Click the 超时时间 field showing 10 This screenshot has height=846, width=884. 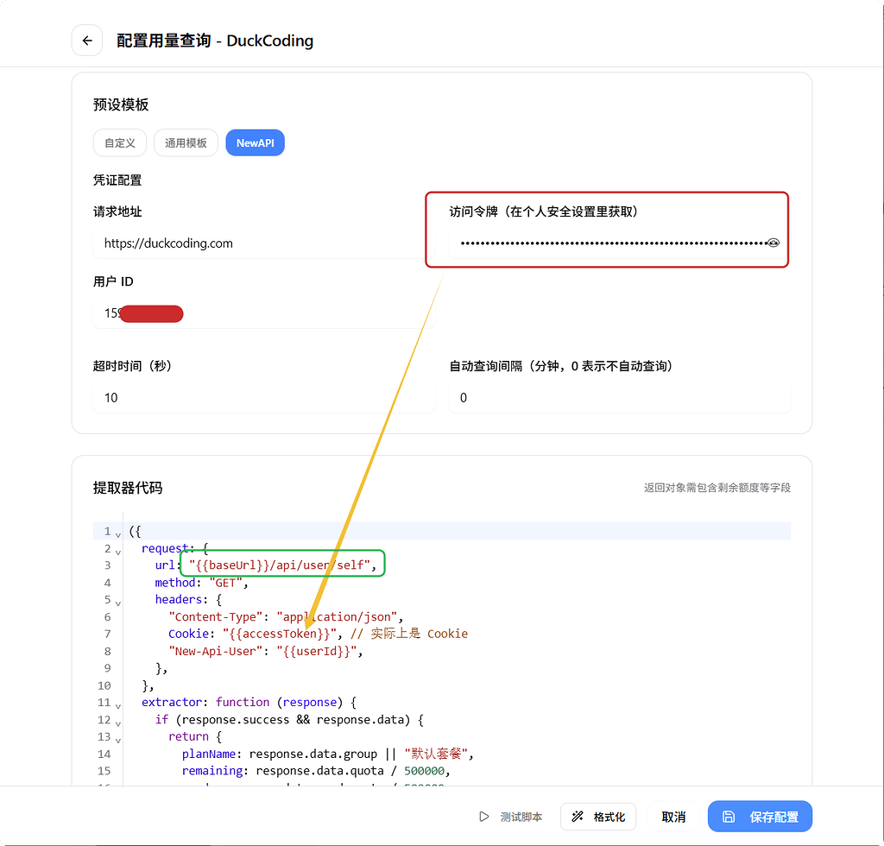coord(263,397)
